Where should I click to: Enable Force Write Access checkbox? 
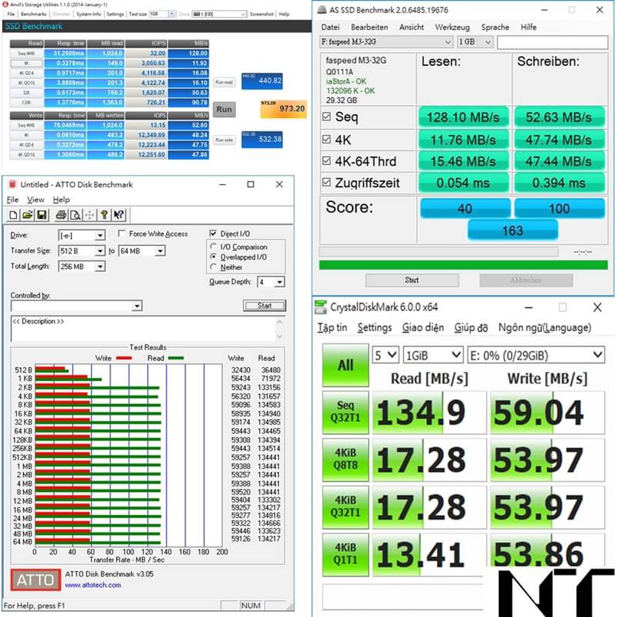pos(122,234)
